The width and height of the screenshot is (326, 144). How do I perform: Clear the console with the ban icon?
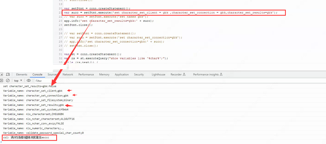coord(8,80)
